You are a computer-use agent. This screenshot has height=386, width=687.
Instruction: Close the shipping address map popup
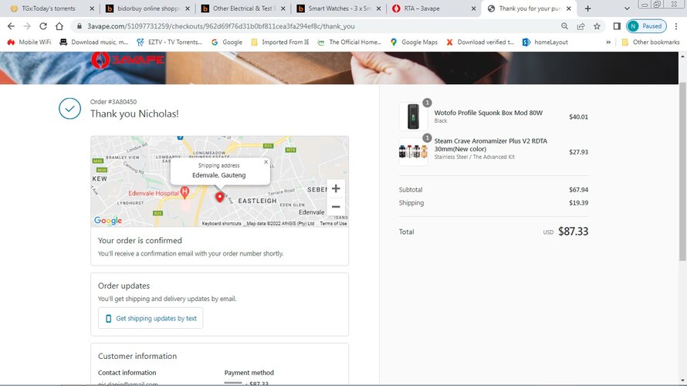(266, 162)
